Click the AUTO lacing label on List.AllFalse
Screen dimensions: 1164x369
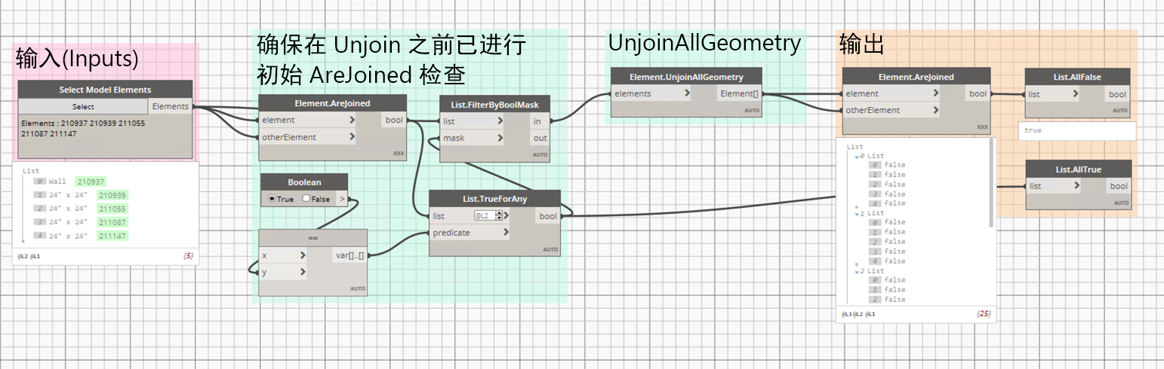pyautogui.click(x=1120, y=111)
